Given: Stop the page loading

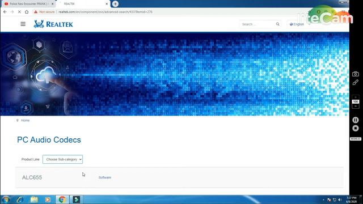Looking at the screenshot, I should 19,12.
